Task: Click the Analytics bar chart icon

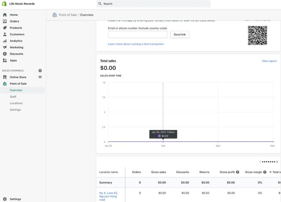Action: 5,41
